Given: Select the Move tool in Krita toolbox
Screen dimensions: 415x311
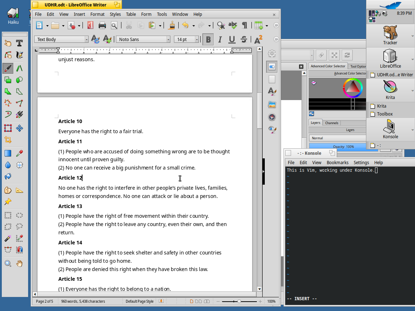Looking at the screenshot, I should [19, 128].
